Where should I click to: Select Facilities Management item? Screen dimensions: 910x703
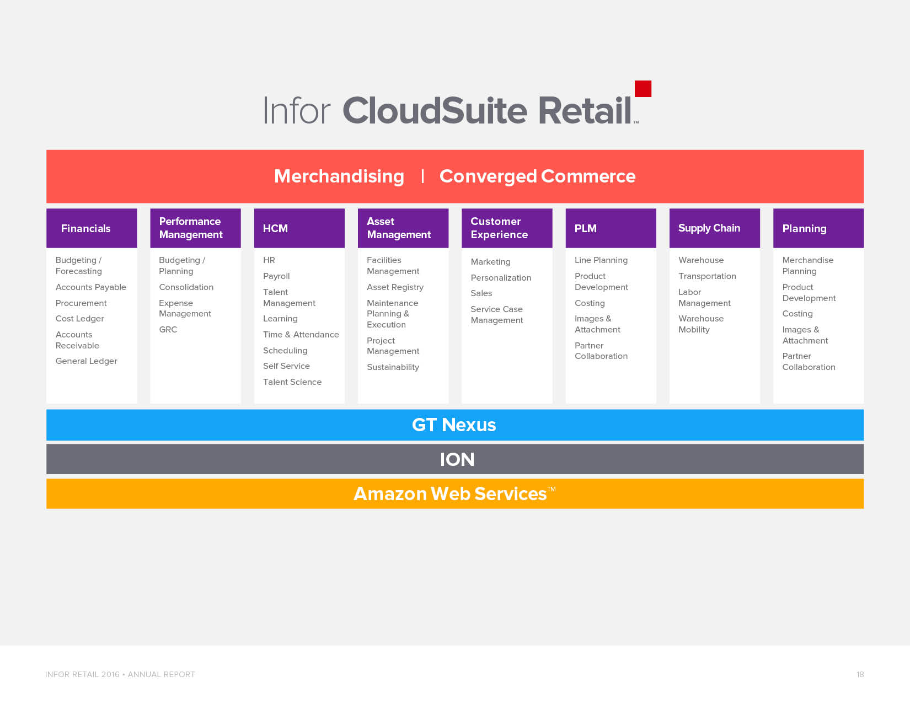(393, 266)
